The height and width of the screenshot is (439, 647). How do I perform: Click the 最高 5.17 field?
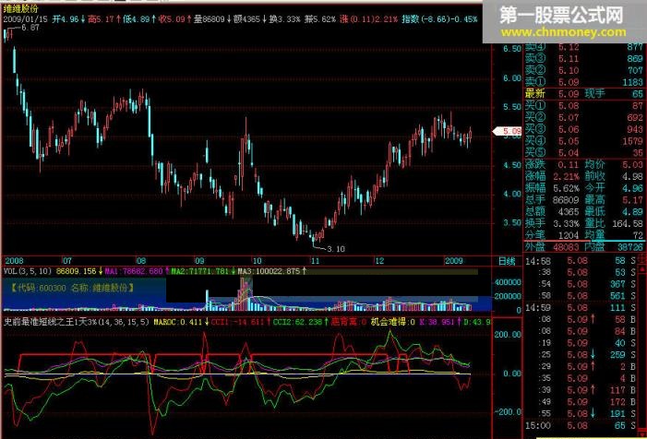click(614, 200)
